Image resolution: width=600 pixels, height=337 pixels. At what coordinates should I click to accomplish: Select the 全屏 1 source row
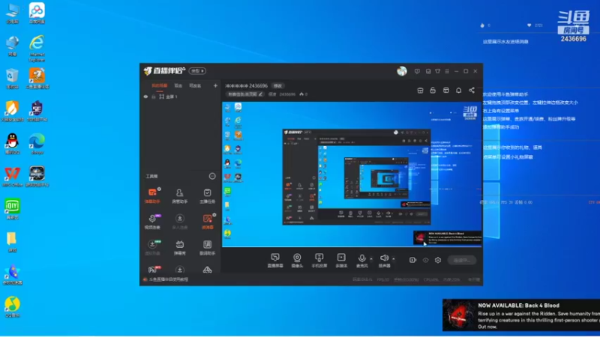[x=180, y=97]
